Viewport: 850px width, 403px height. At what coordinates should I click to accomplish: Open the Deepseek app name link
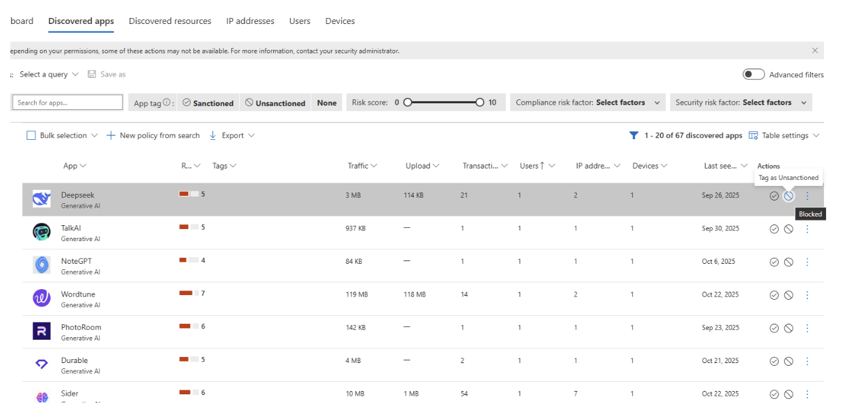point(78,195)
